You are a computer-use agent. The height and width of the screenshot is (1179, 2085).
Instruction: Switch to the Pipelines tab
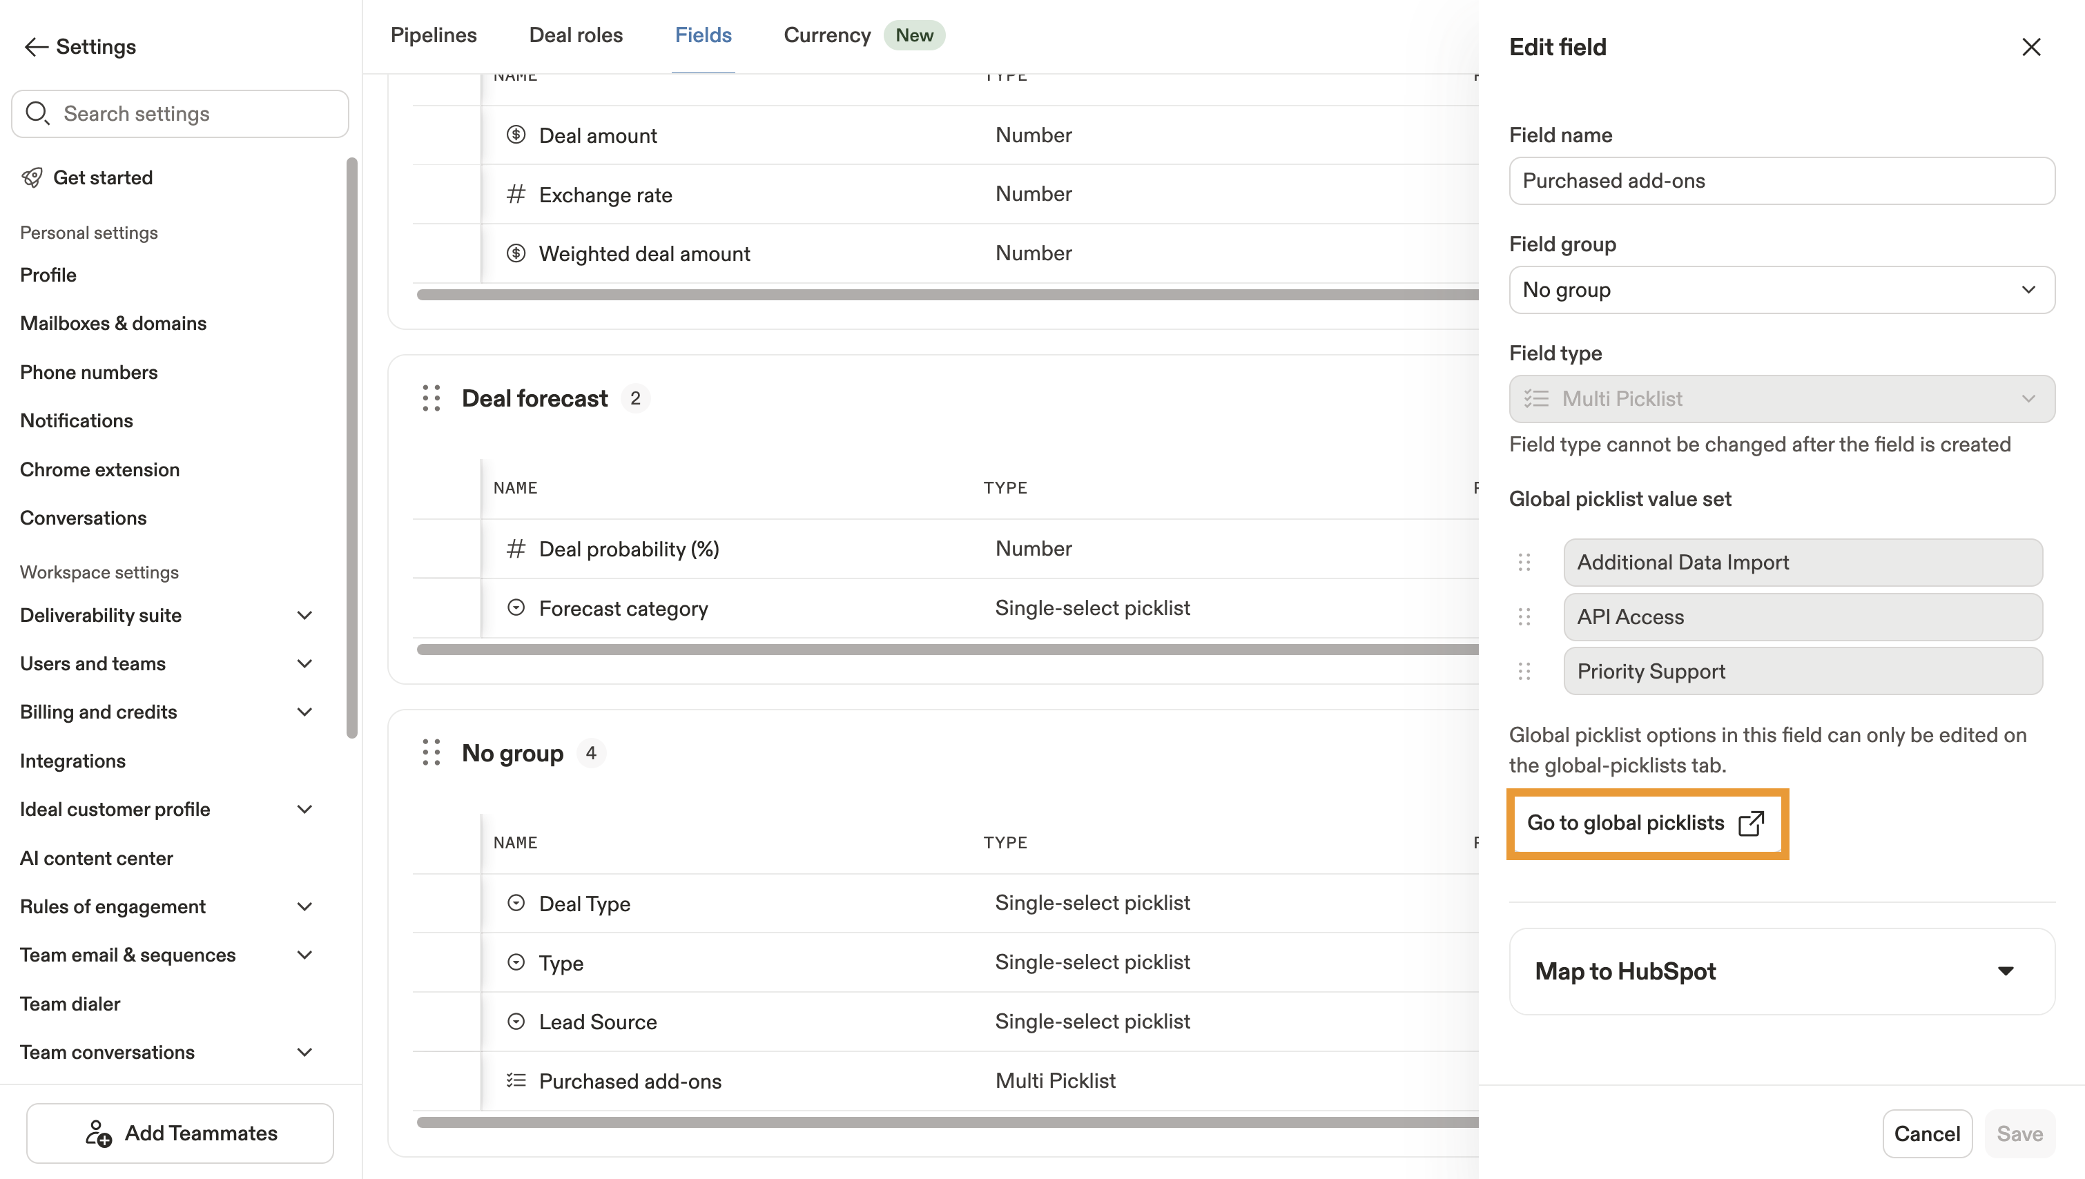(x=433, y=35)
